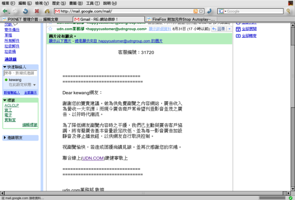Open the 通訊錄 contacts link
This screenshot has width=295, height=200.
click(x=10, y=59)
